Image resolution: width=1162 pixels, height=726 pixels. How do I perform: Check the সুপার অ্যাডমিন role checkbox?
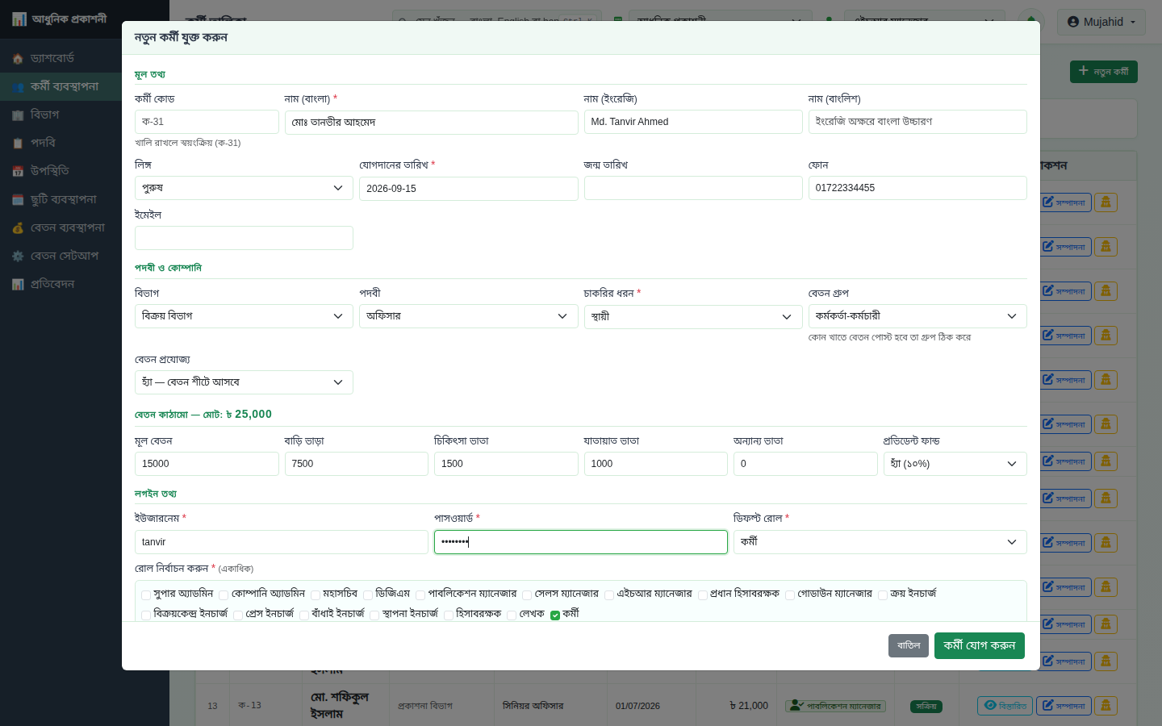146,595
